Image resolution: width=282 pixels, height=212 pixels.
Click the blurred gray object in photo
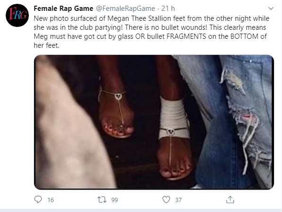[72, 126]
